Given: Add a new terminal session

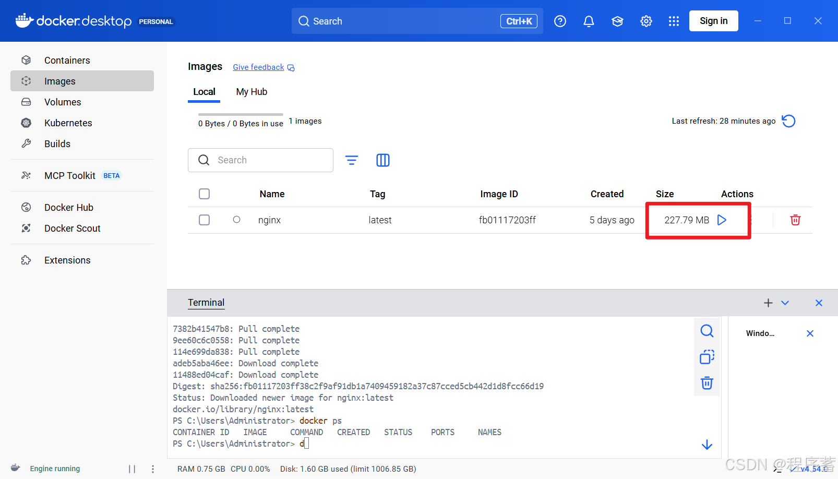Looking at the screenshot, I should tap(768, 303).
